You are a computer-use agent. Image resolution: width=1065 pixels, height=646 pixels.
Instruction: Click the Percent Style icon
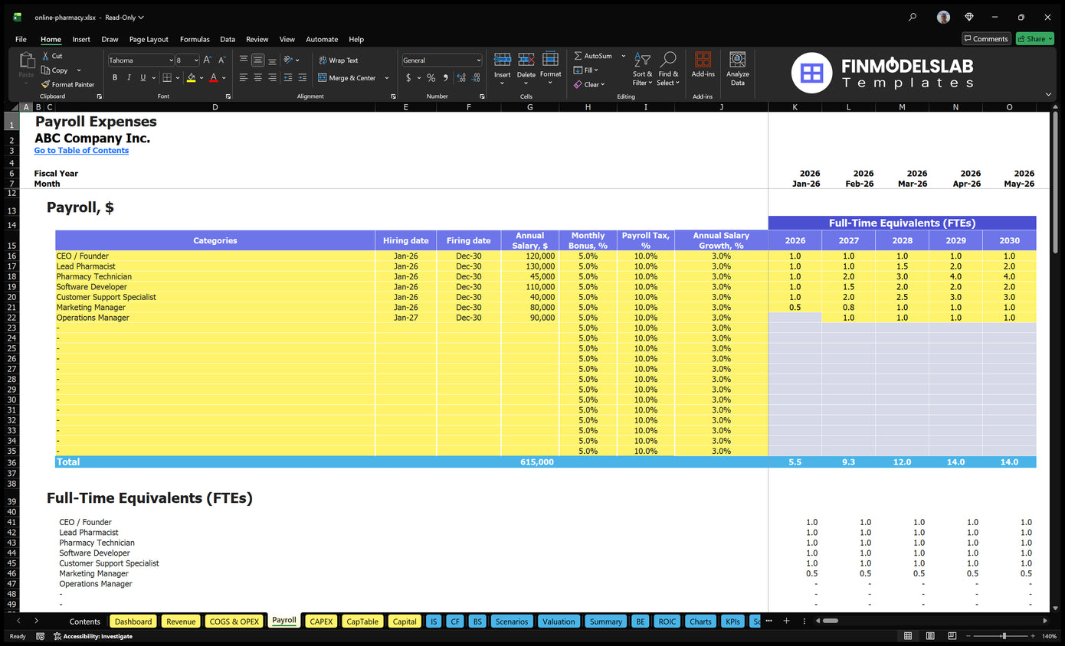tap(431, 77)
